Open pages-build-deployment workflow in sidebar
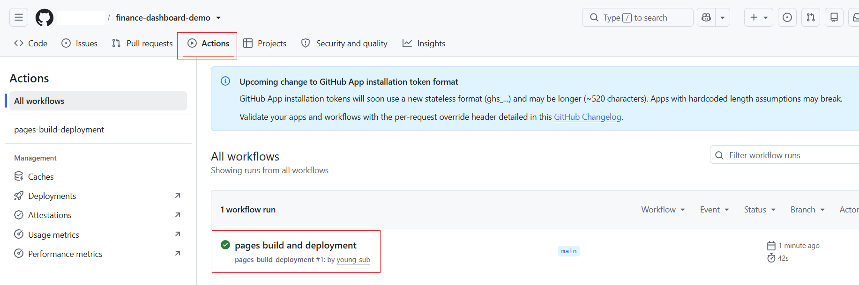This screenshot has height=285, width=859. 98,130
